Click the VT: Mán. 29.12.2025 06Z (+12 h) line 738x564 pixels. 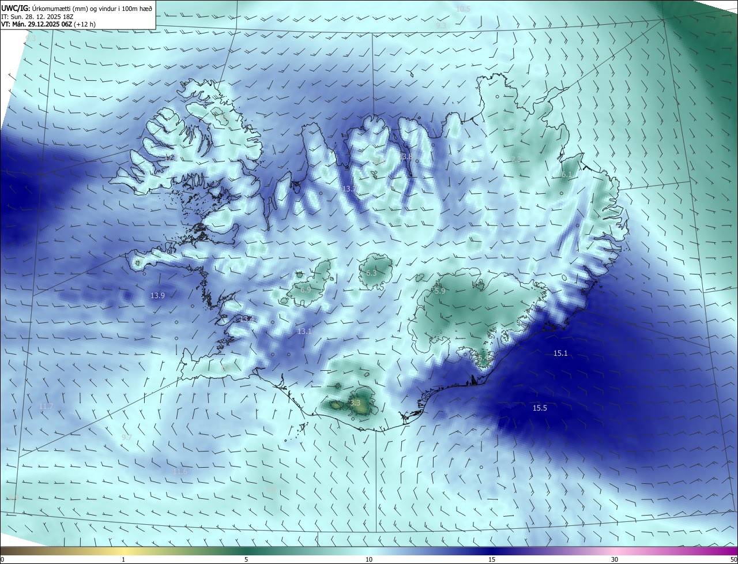[x=48, y=25]
